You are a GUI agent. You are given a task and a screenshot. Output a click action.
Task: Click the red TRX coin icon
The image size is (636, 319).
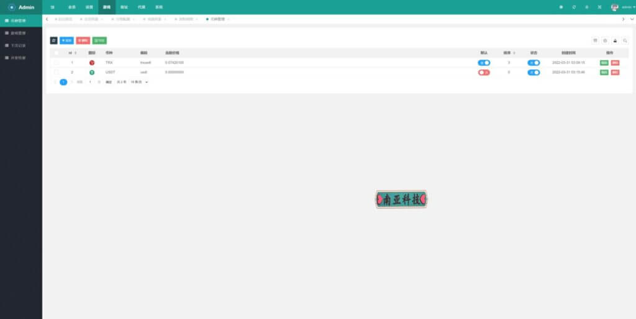[92, 63]
